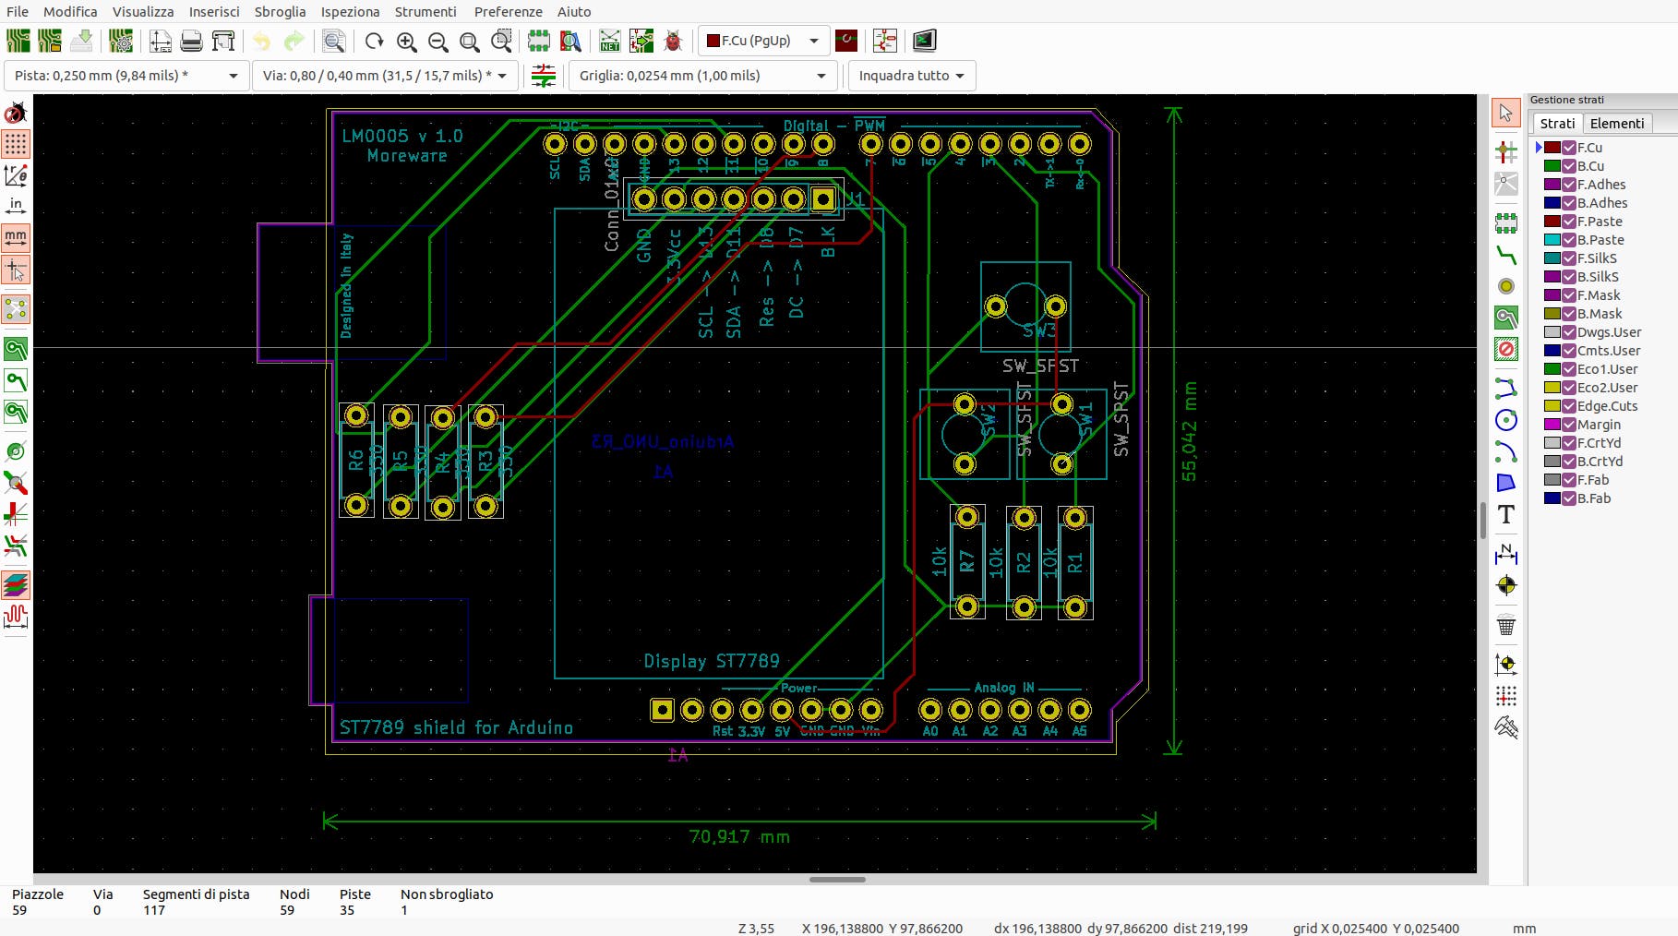The height and width of the screenshot is (936, 1678).
Task: Print the board with printer icon
Action: pyautogui.click(x=191, y=41)
